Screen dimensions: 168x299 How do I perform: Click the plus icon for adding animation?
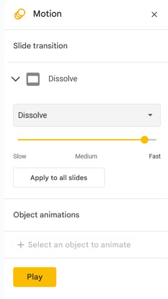tap(21, 245)
